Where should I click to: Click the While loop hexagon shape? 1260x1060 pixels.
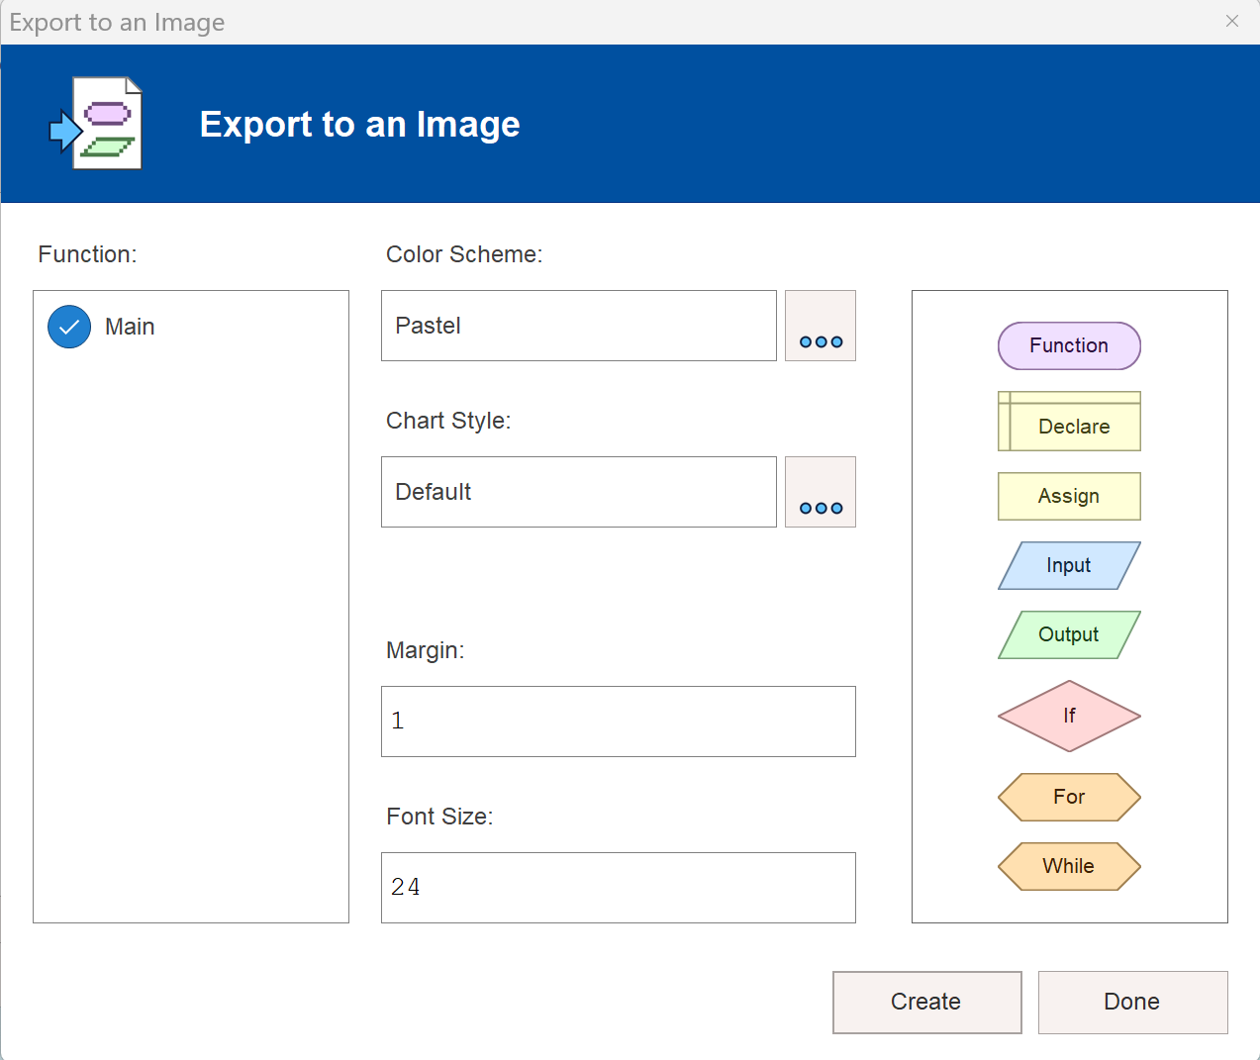pos(1069,866)
